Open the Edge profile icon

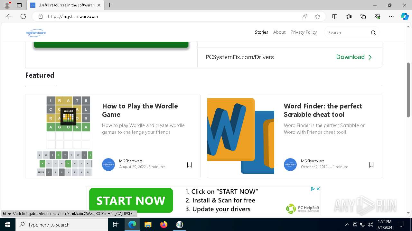(7, 5)
